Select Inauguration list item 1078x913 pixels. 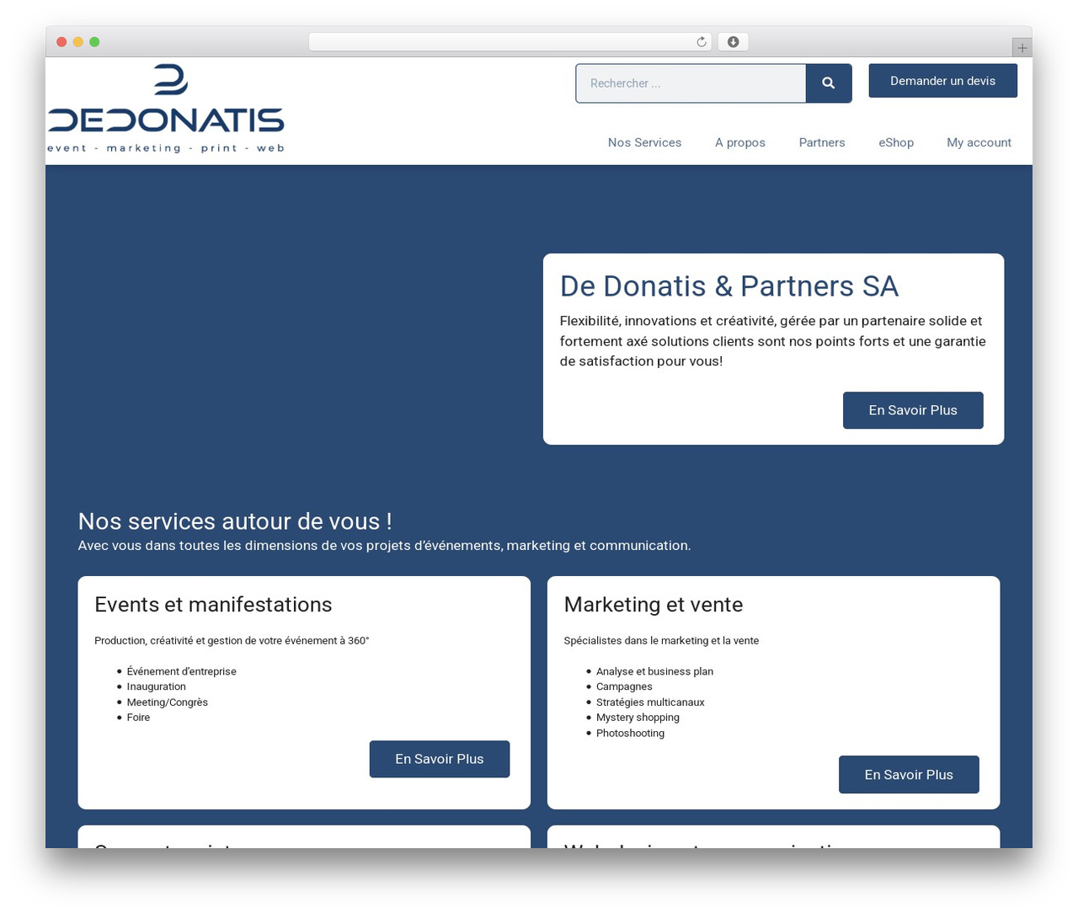coord(157,686)
